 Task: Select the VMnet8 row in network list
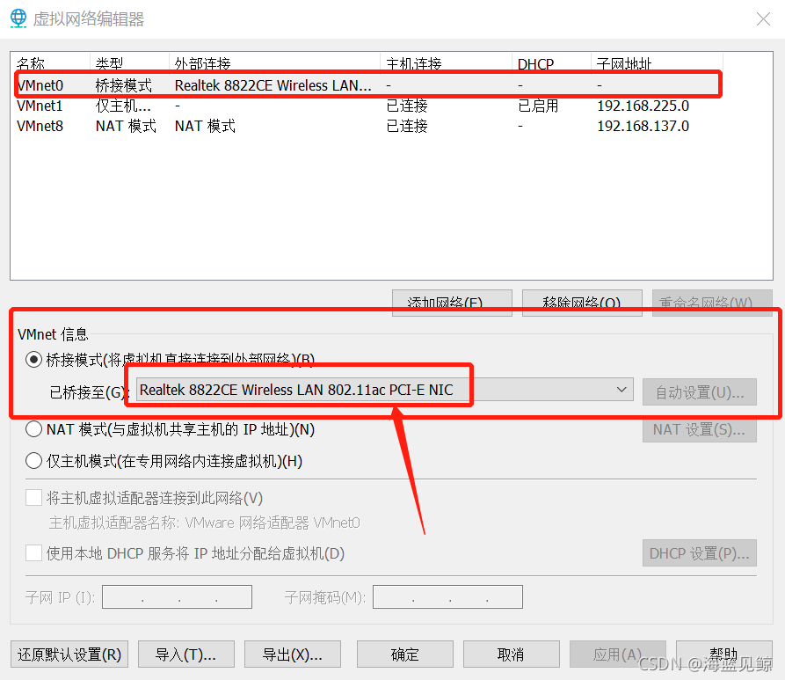pos(368,126)
